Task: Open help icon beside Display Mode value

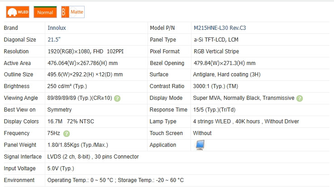Action: (x=300, y=98)
